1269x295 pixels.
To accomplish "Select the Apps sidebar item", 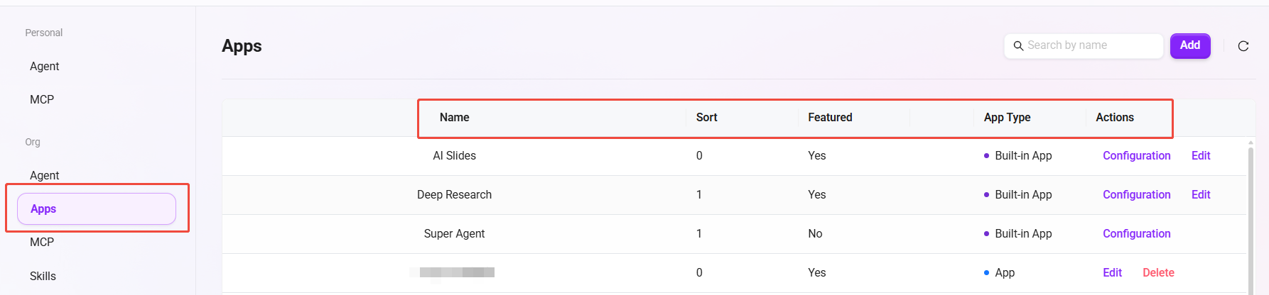I will tap(97, 208).
